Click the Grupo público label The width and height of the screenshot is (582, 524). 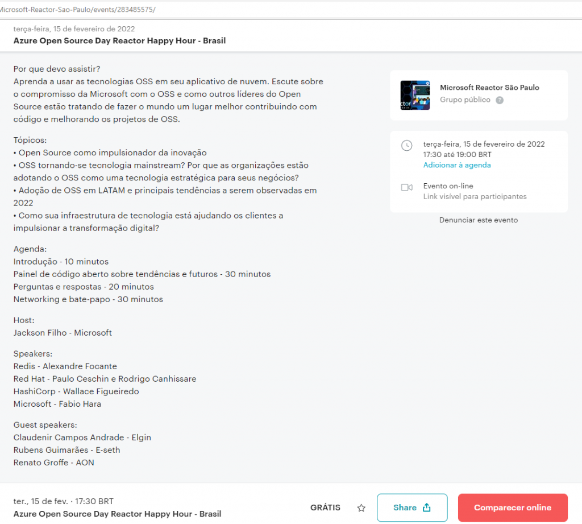pos(465,100)
